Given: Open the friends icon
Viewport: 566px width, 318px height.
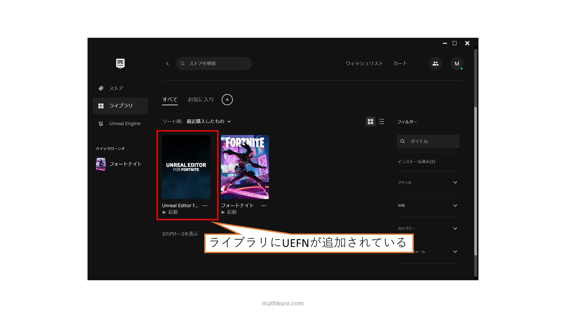Looking at the screenshot, I should point(435,64).
